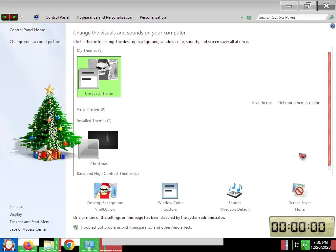Click the green search magnifier icon
Viewport: 336px width, 252px height.
pyautogui.click(x=331, y=17)
